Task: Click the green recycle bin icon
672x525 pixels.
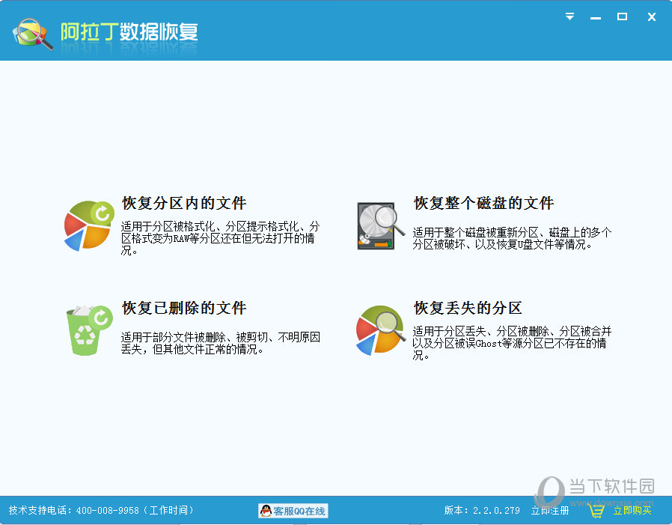Action: pos(89,330)
